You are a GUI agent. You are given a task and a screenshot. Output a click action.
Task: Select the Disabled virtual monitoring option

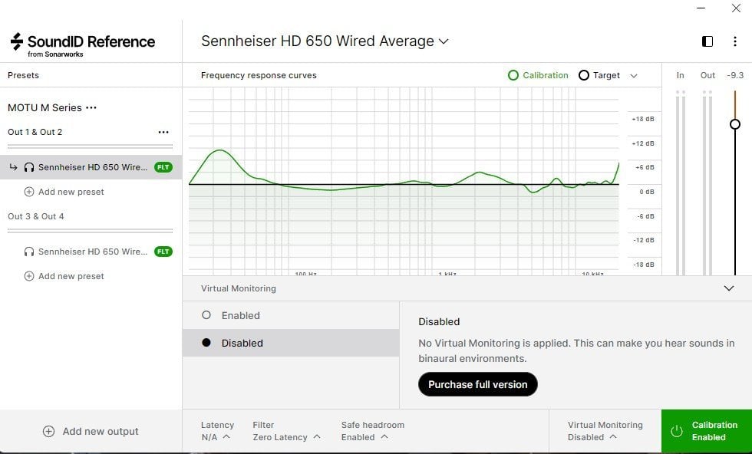point(291,343)
